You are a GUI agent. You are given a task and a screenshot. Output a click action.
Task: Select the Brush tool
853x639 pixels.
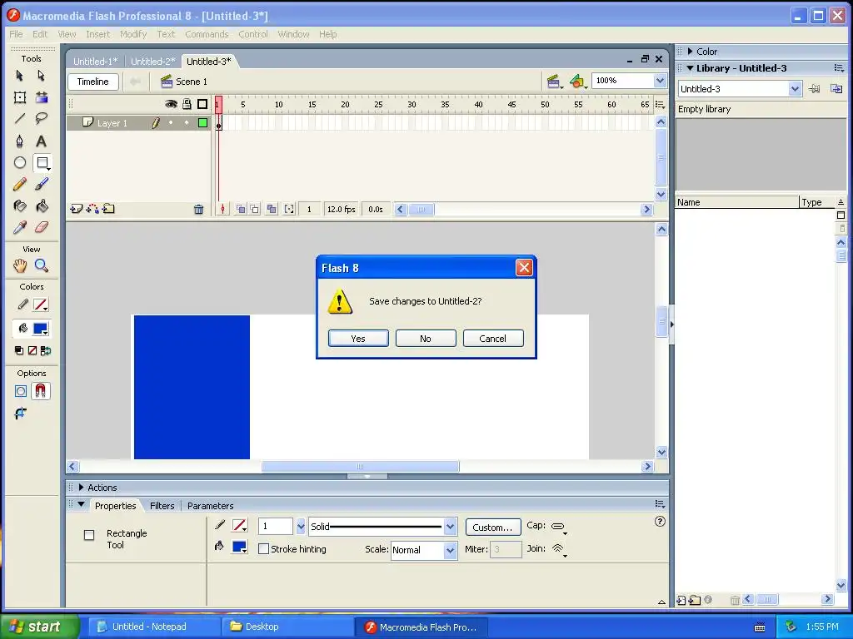(42, 184)
